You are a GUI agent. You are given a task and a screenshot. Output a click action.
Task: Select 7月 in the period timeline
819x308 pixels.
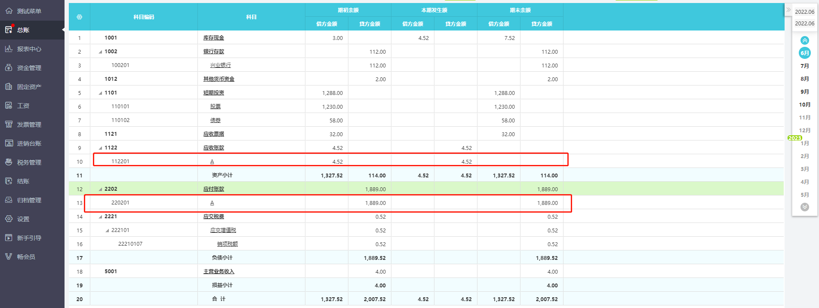coord(804,66)
